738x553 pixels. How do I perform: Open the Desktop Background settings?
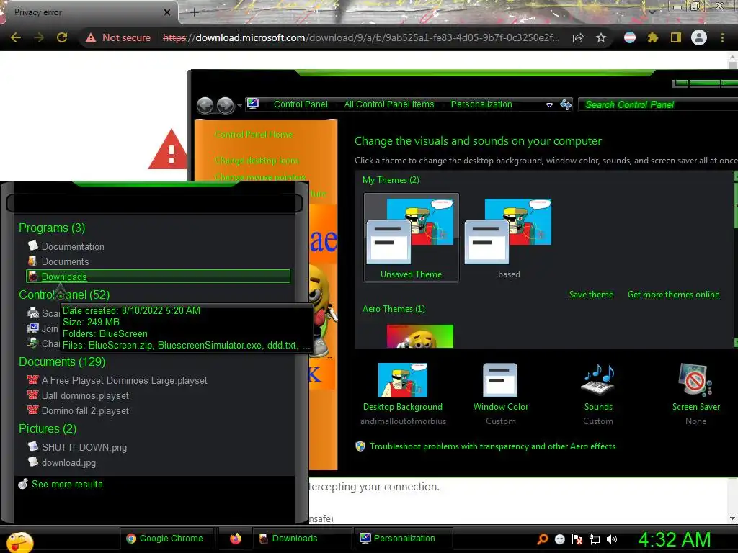tap(403, 394)
